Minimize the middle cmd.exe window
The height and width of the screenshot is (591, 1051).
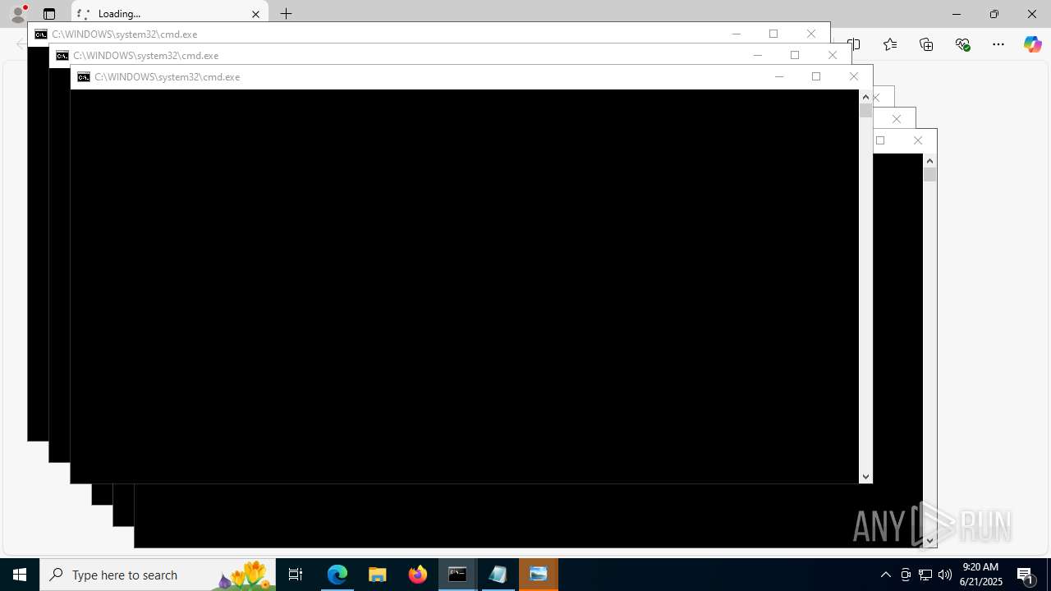(x=758, y=55)
